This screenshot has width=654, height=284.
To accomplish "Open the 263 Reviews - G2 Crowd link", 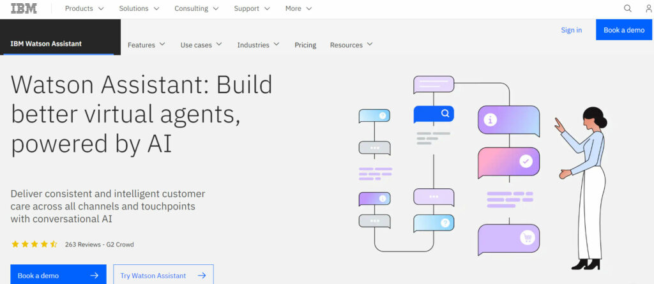I will 99,244.
